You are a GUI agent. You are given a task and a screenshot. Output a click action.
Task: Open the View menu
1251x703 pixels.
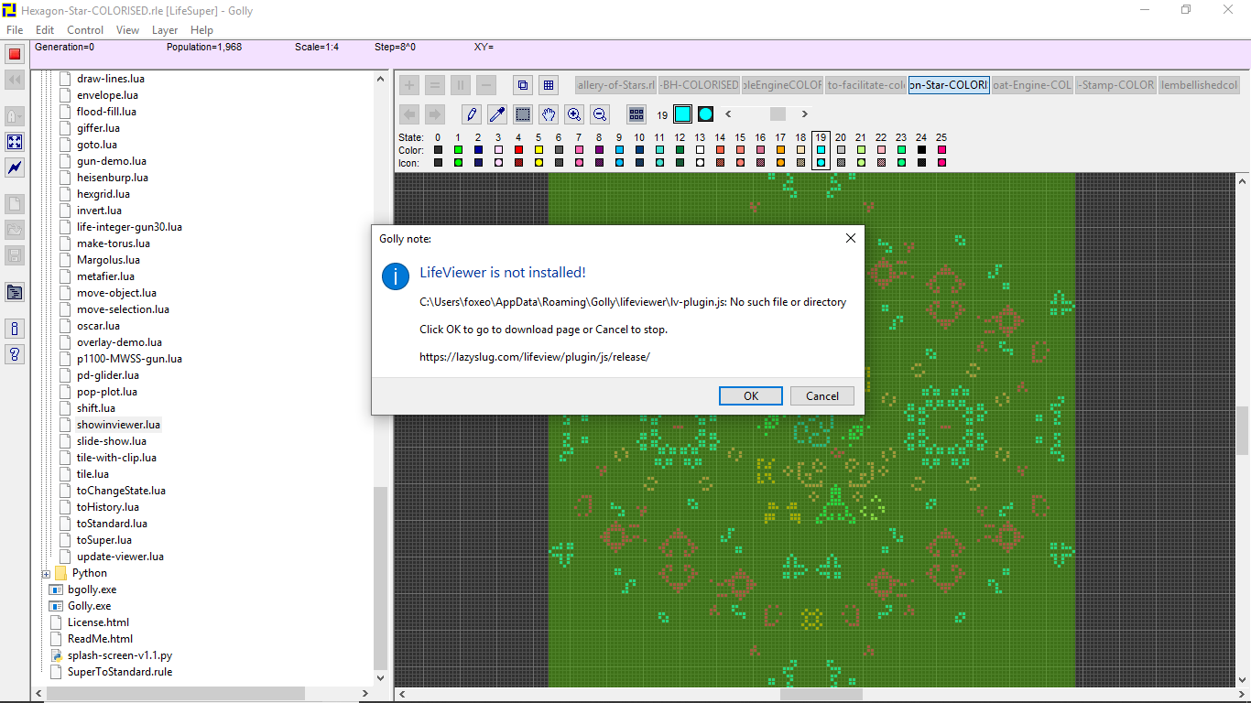point(128,30)
